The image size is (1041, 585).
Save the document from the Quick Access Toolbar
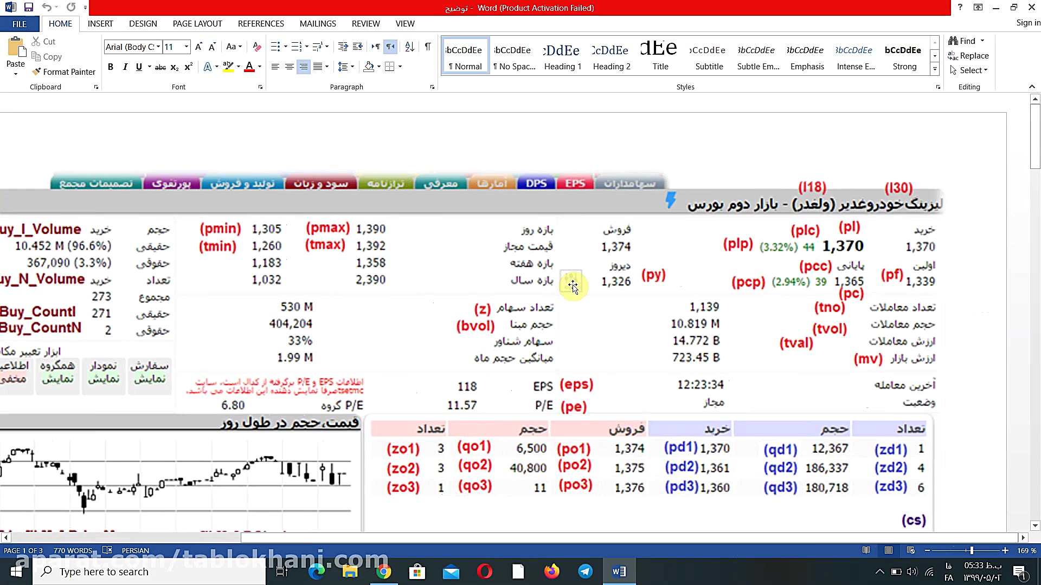[29, 7]
